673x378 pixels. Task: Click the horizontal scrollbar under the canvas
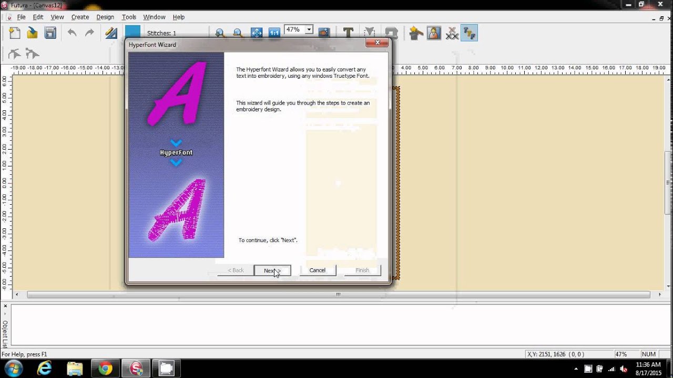339,295
